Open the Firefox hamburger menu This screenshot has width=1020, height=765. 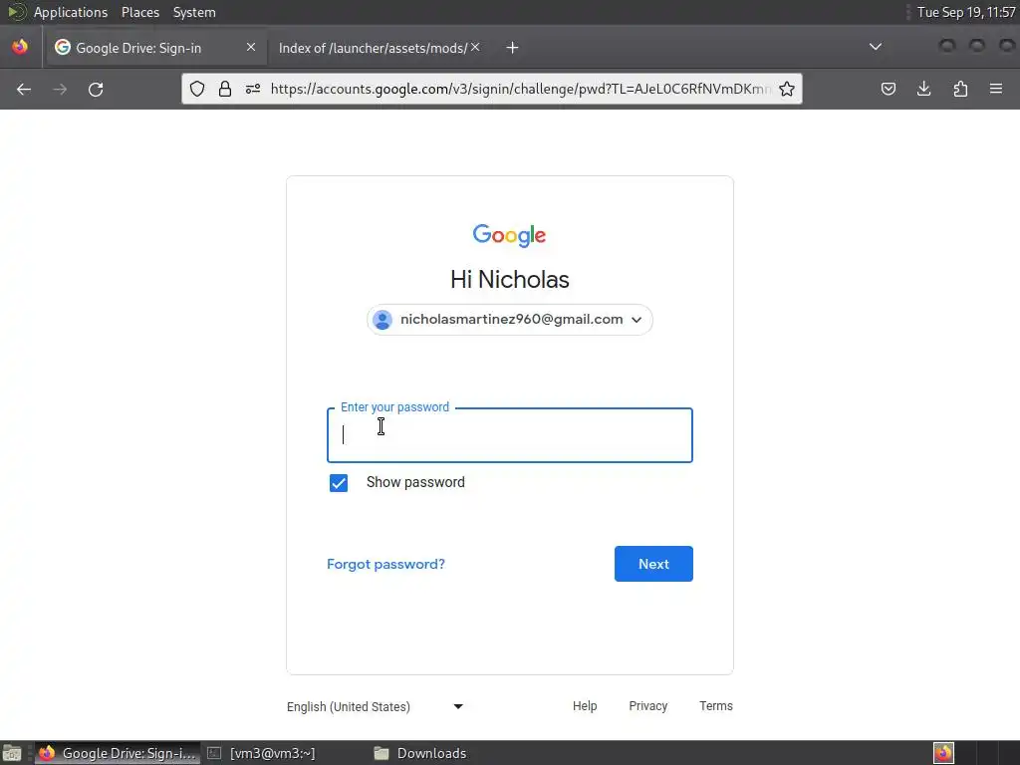[996, 89]
